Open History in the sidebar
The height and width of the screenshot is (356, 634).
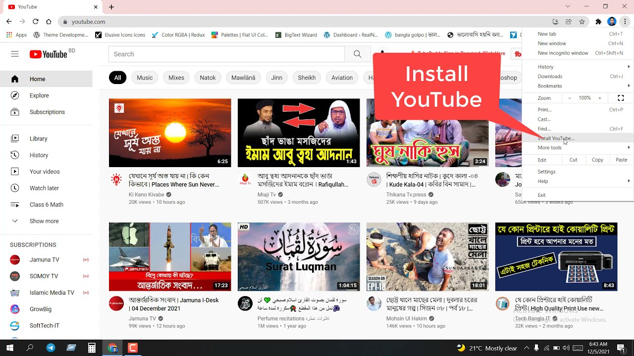pyautogui.click(x=46, y=155)
